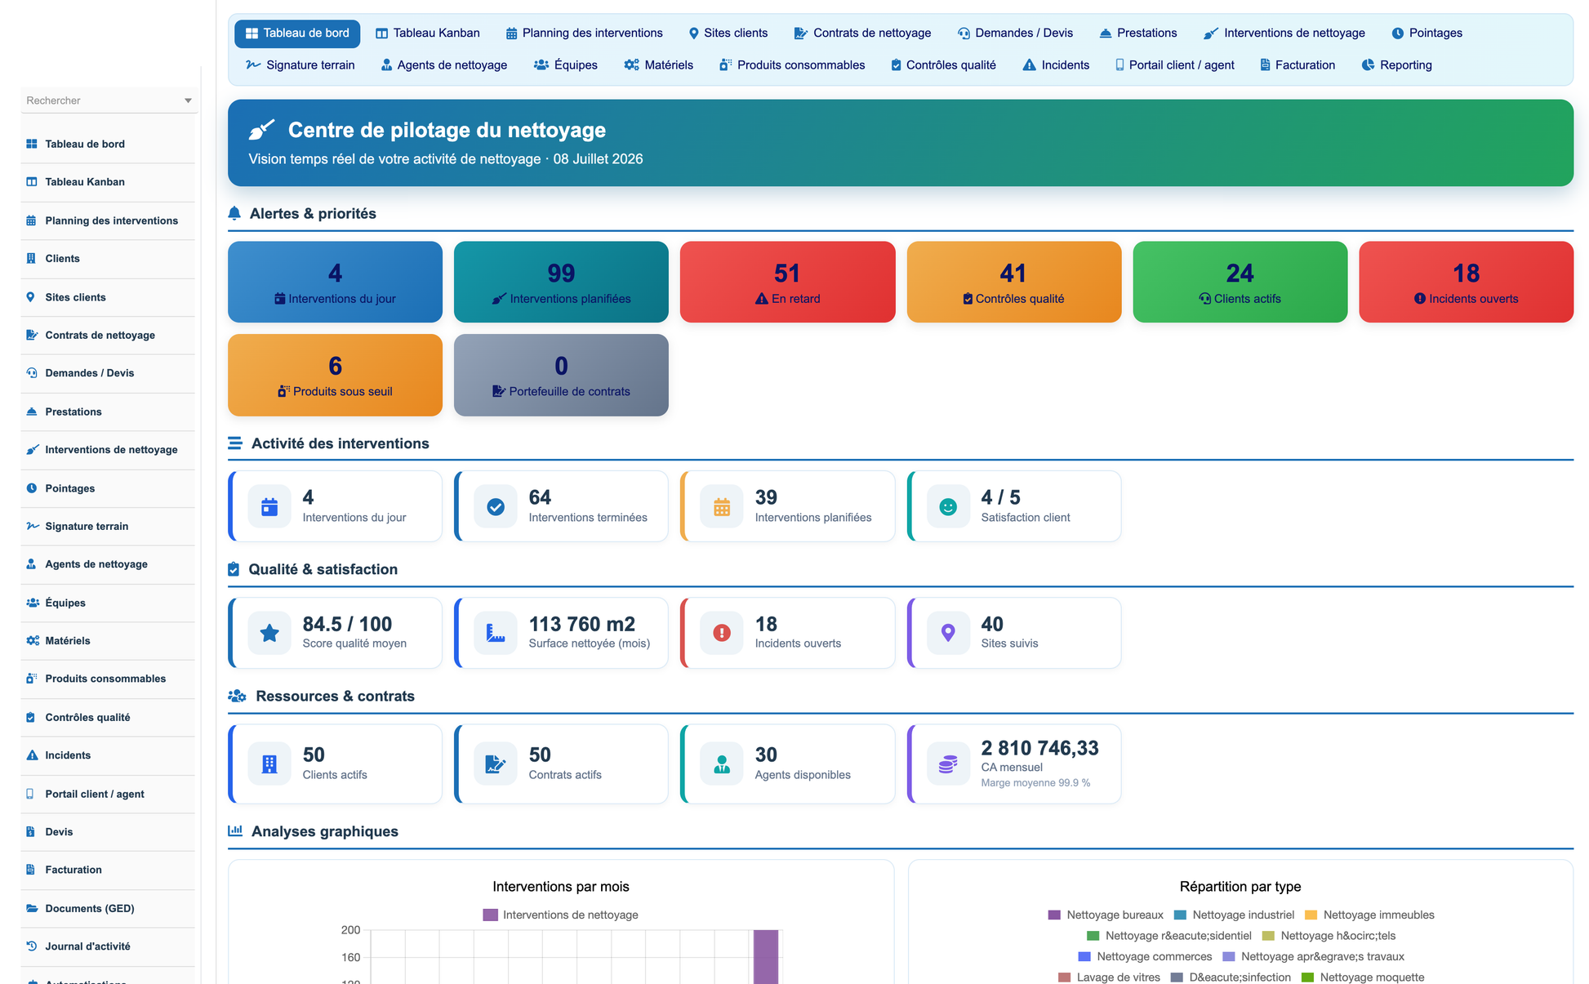
Task: Click the group icon beside sidebar Équipes
Action: pos(33,603)
